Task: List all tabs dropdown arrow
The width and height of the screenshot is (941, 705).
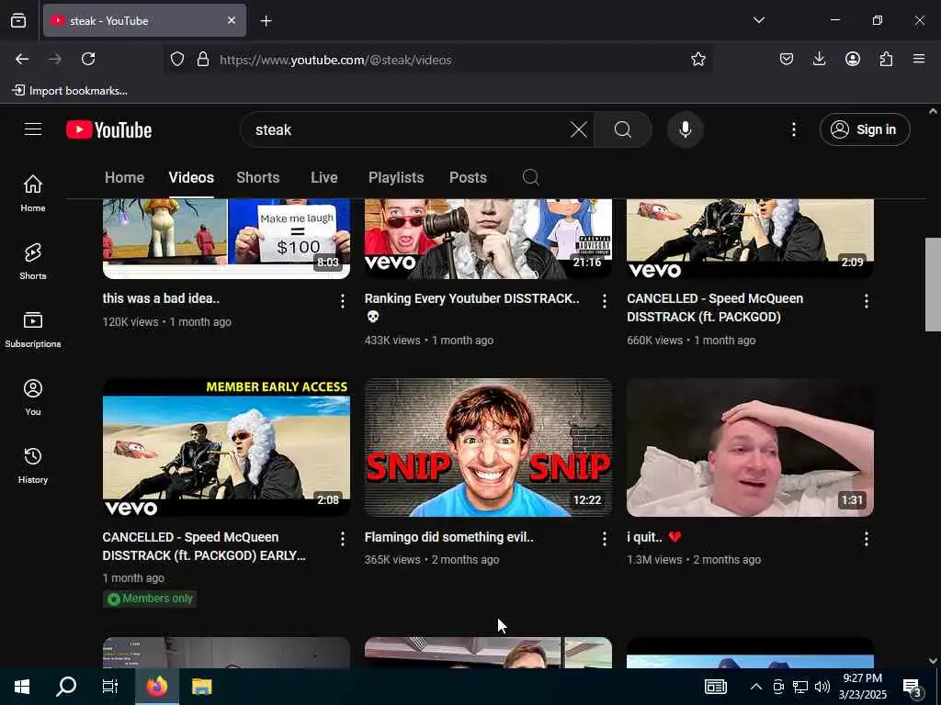Action: tap(758, 20)
